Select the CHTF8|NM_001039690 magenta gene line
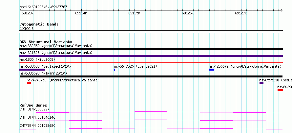 coord(151,128)
